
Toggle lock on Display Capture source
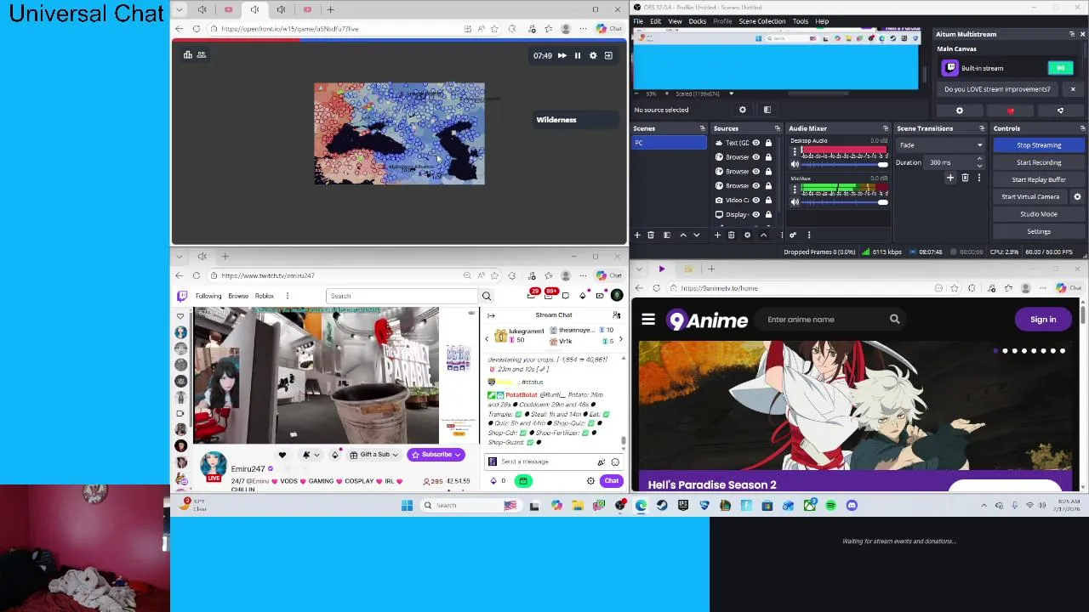click(768, 214)
